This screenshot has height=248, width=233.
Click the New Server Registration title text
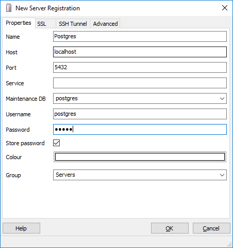[47, 8]
